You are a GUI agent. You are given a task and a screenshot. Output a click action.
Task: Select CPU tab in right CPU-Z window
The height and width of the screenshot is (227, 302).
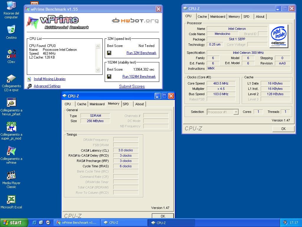(188, 16)
